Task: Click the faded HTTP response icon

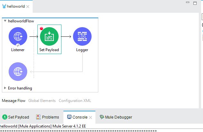Action: pyautogui.click(x=18, y=72)
